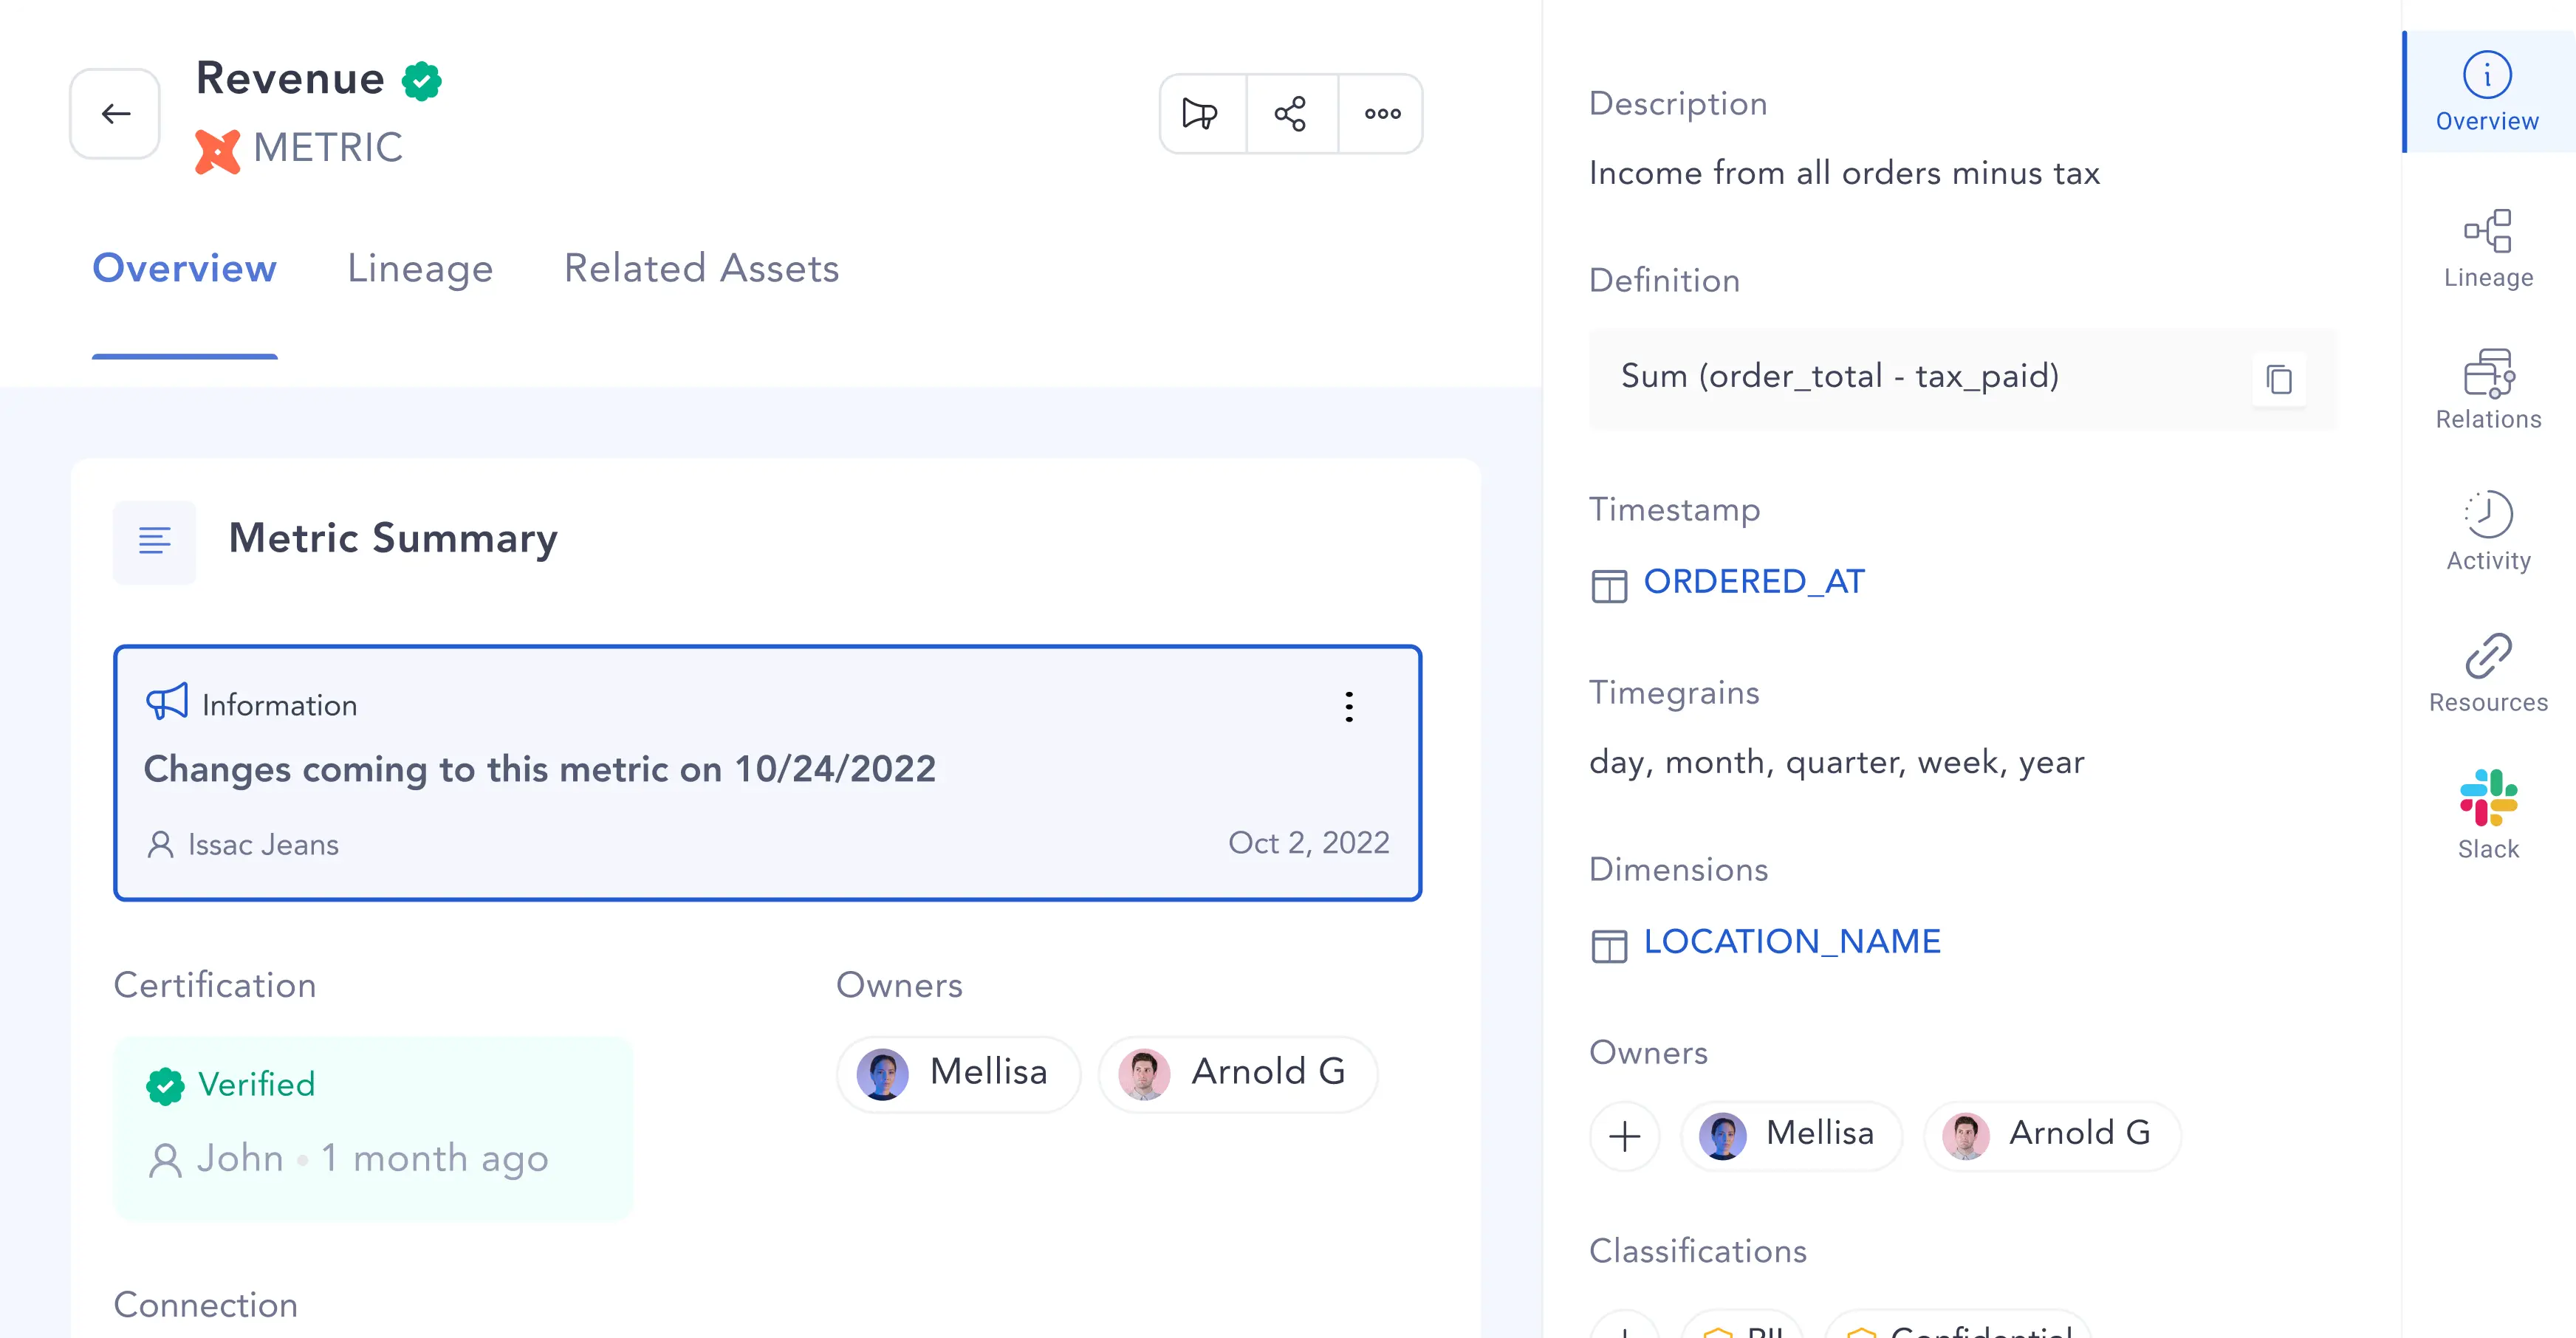Select Arnold G in sidebar Owners
The image size is (2576, 1338).
pyautogui.click(x=2052, y=1136)
